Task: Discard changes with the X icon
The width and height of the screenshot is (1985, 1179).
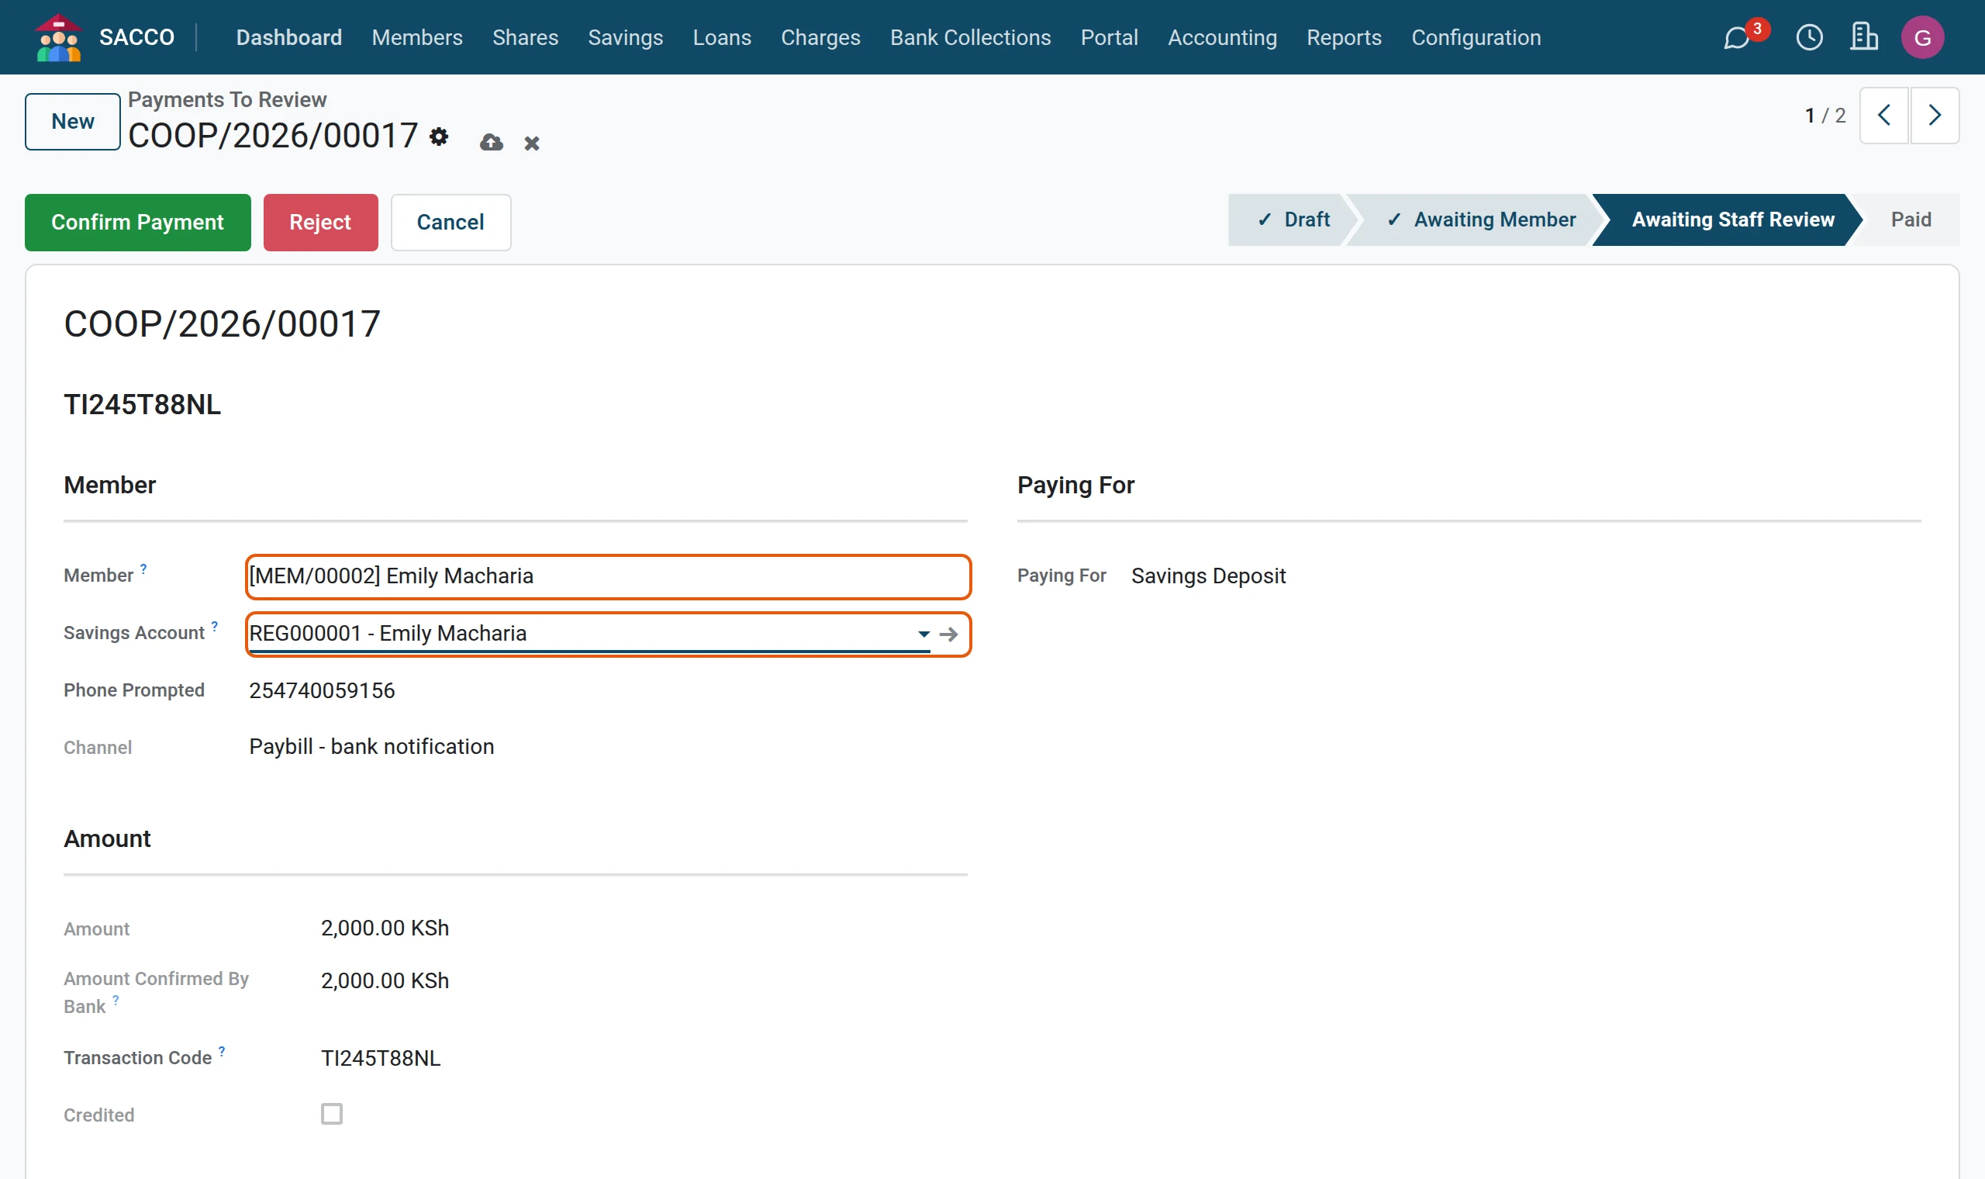Action: tap(532, 143)
